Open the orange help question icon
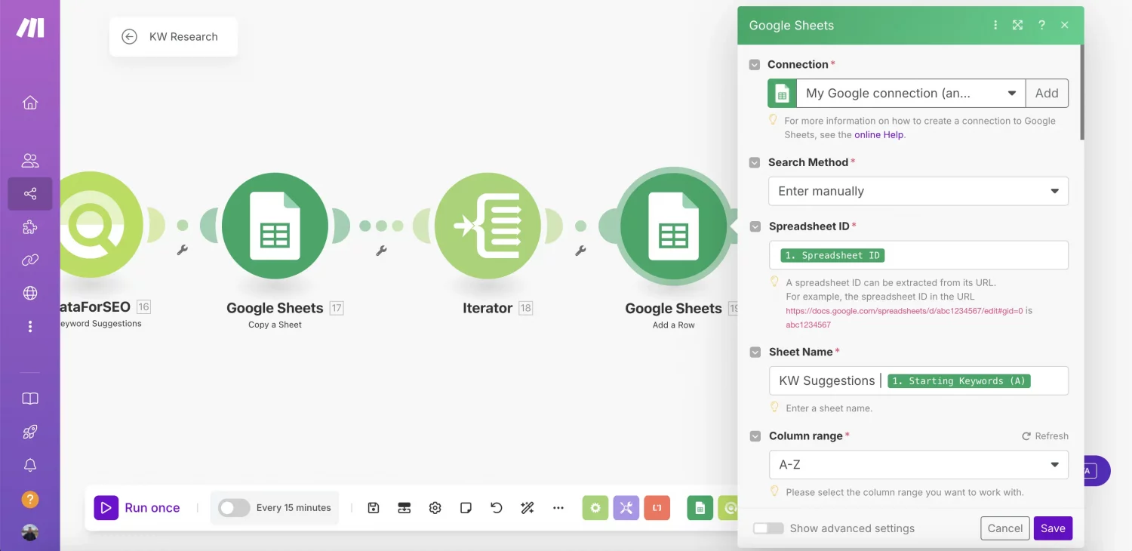This screenshot has height=551, width=1132. [30, 499]
